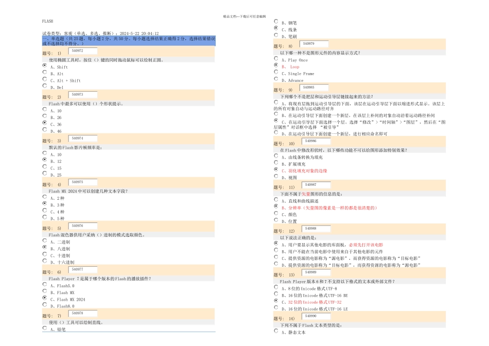Viewport: 489px width, 346px height.
Task: Select the radio button for A、Shift
Action: [x=45, y=65]
